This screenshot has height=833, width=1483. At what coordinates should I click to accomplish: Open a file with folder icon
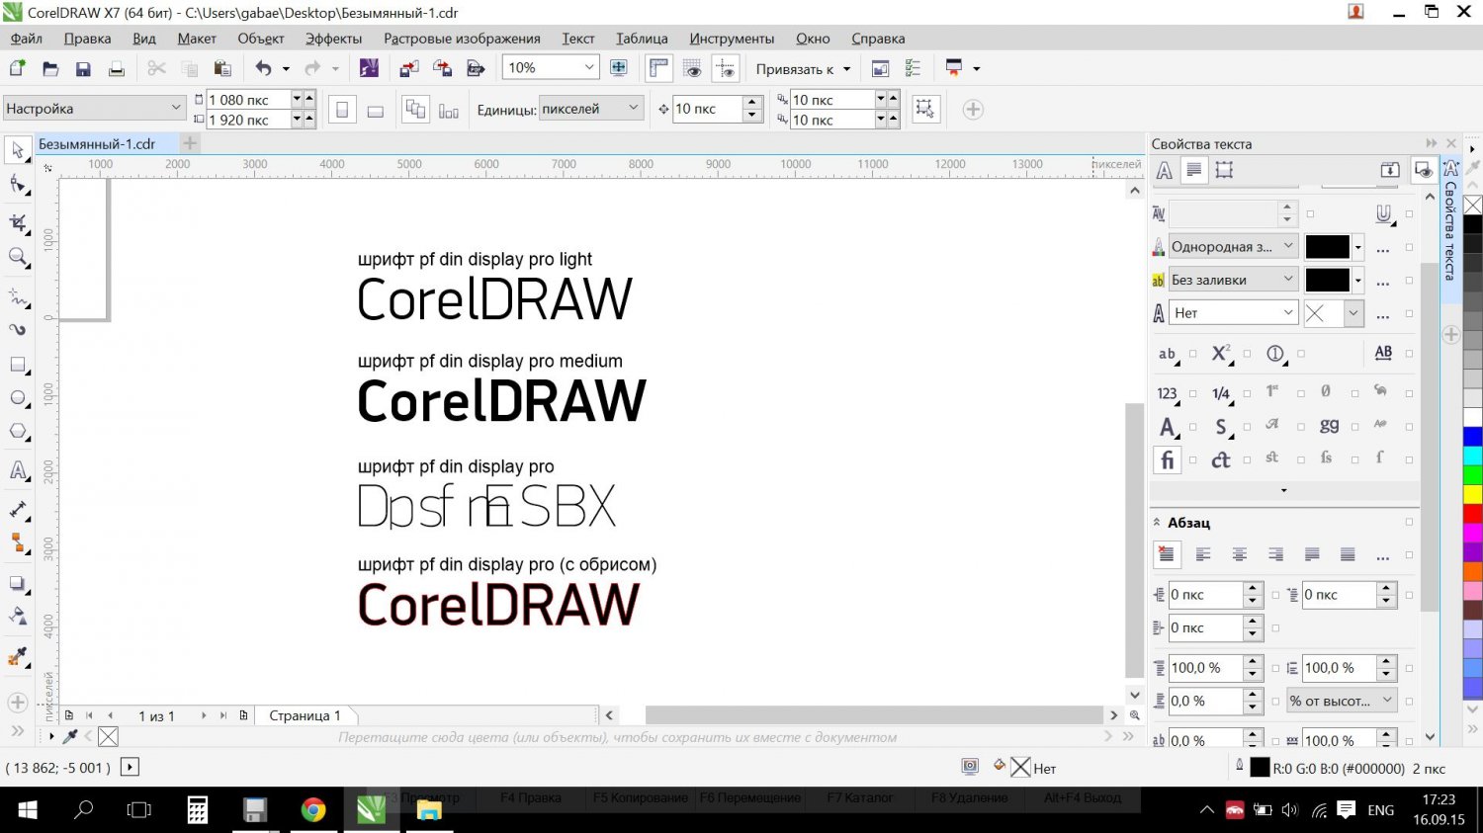[50, 68]
